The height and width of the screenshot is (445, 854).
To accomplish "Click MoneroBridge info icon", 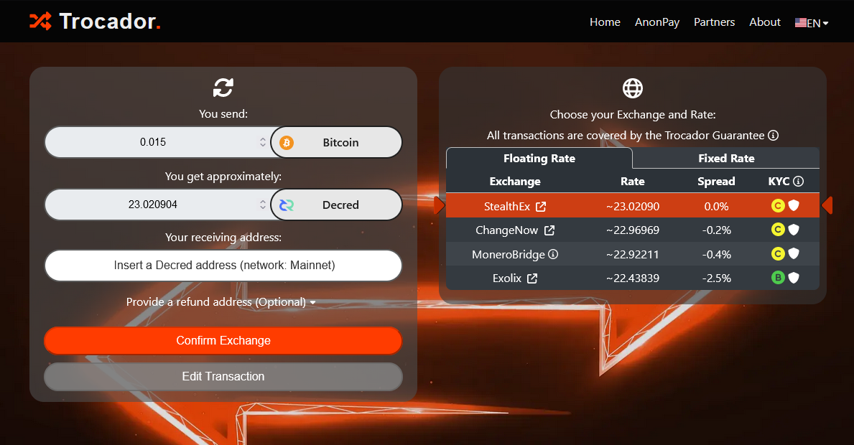I will [x=553, y=254].
